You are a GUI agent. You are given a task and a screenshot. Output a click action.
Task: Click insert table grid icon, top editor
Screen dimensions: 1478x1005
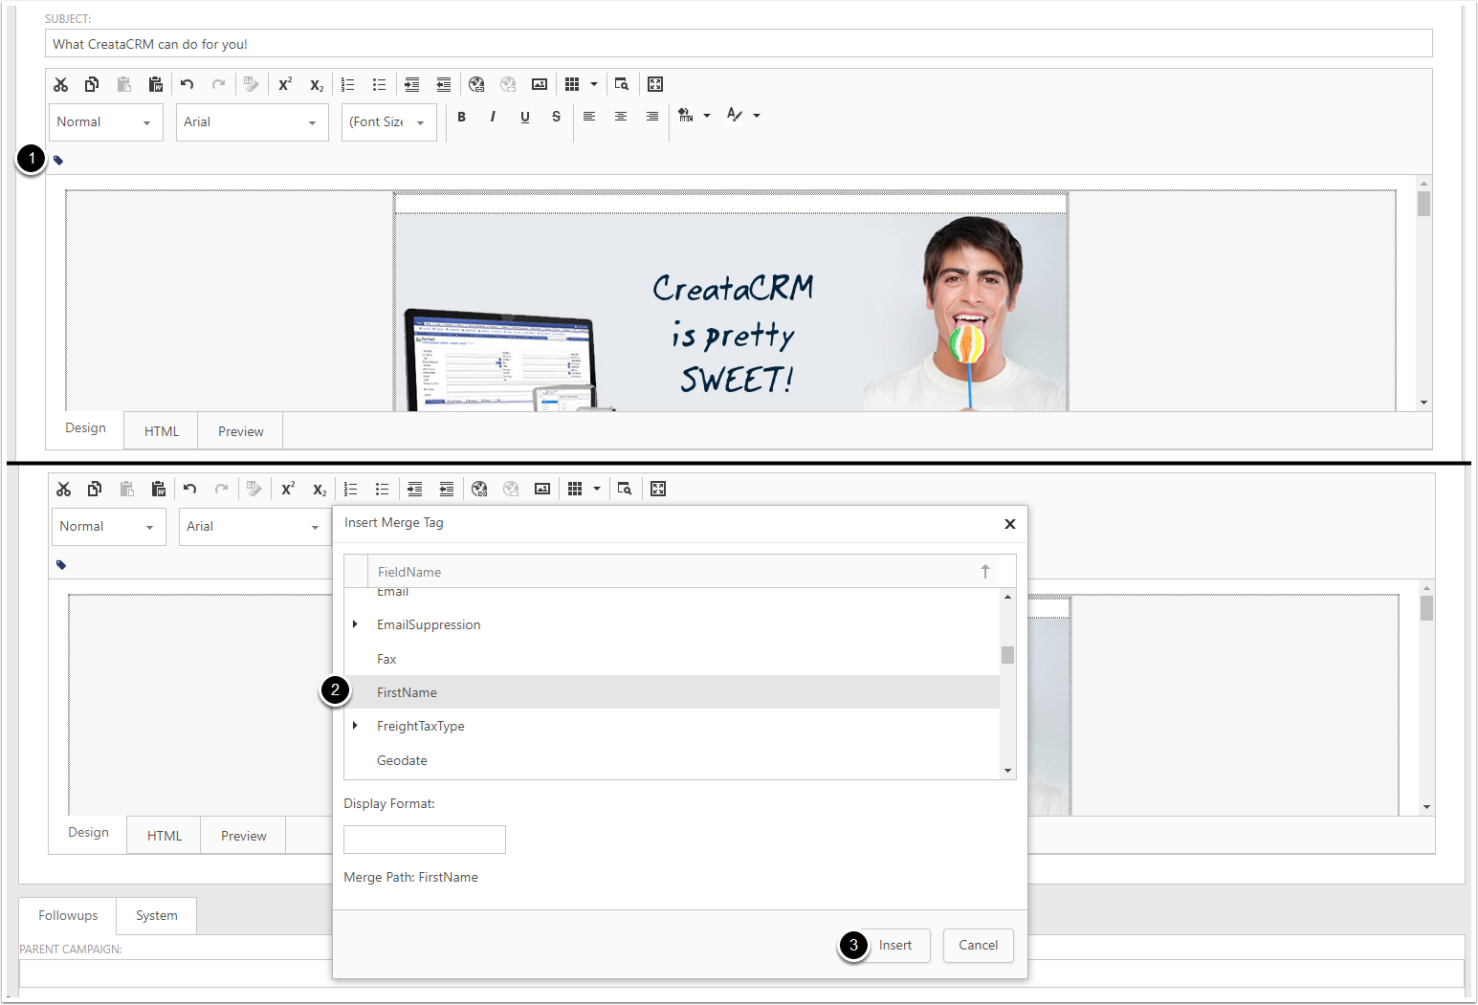point(572,84)
